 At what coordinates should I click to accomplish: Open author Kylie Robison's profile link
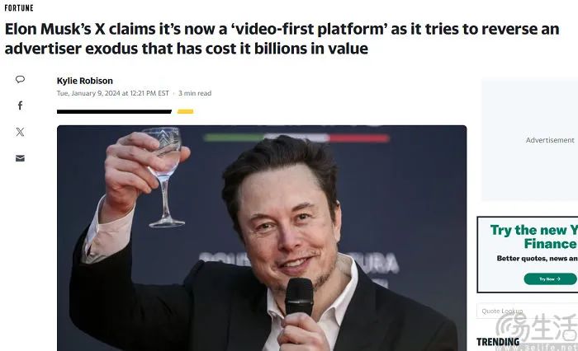85,81
